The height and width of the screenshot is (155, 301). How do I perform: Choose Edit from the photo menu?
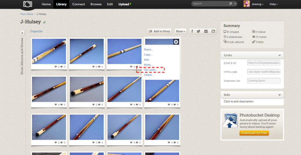146,60
